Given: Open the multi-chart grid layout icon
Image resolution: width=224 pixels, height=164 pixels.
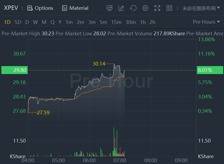Looking at the screenshot, I should coord(169,8).
